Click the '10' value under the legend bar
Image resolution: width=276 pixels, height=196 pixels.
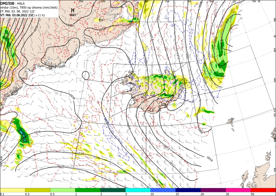coord(152,194)
